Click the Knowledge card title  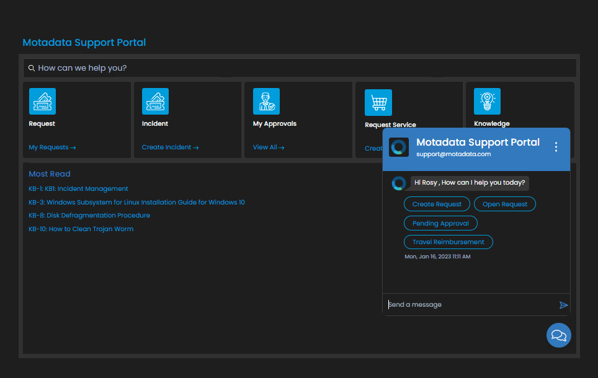pos(491,124)
